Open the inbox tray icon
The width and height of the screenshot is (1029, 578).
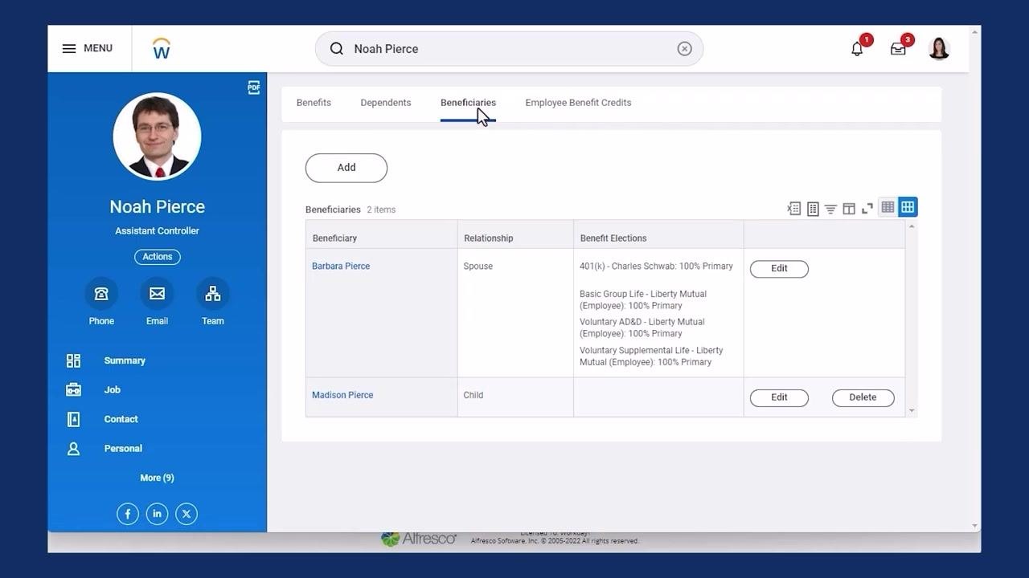pos(898,49)
